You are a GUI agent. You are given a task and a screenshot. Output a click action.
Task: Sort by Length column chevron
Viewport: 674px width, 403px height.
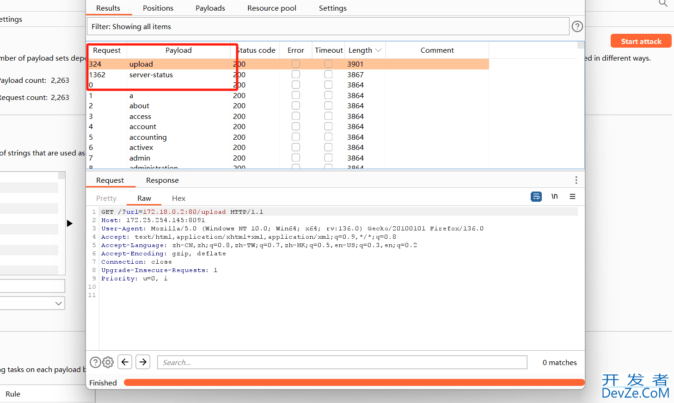pos(379,50)
